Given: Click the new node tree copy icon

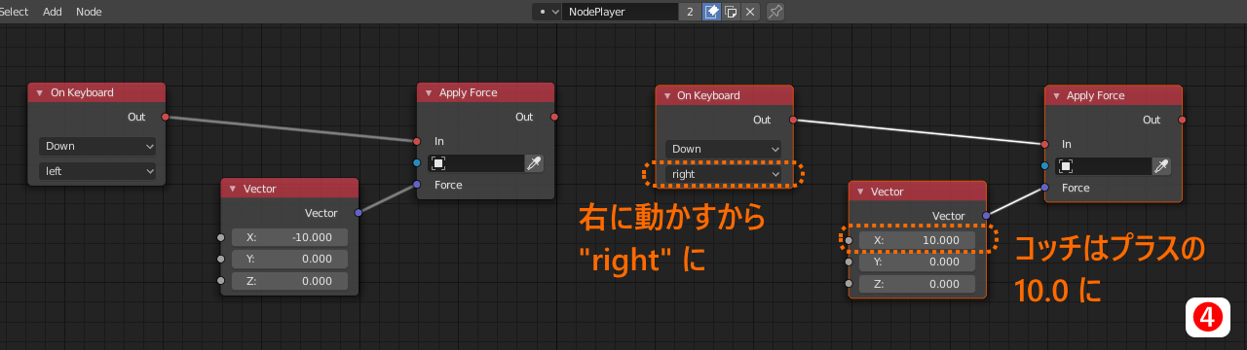Looking at the screenshot, I should 731,12.
